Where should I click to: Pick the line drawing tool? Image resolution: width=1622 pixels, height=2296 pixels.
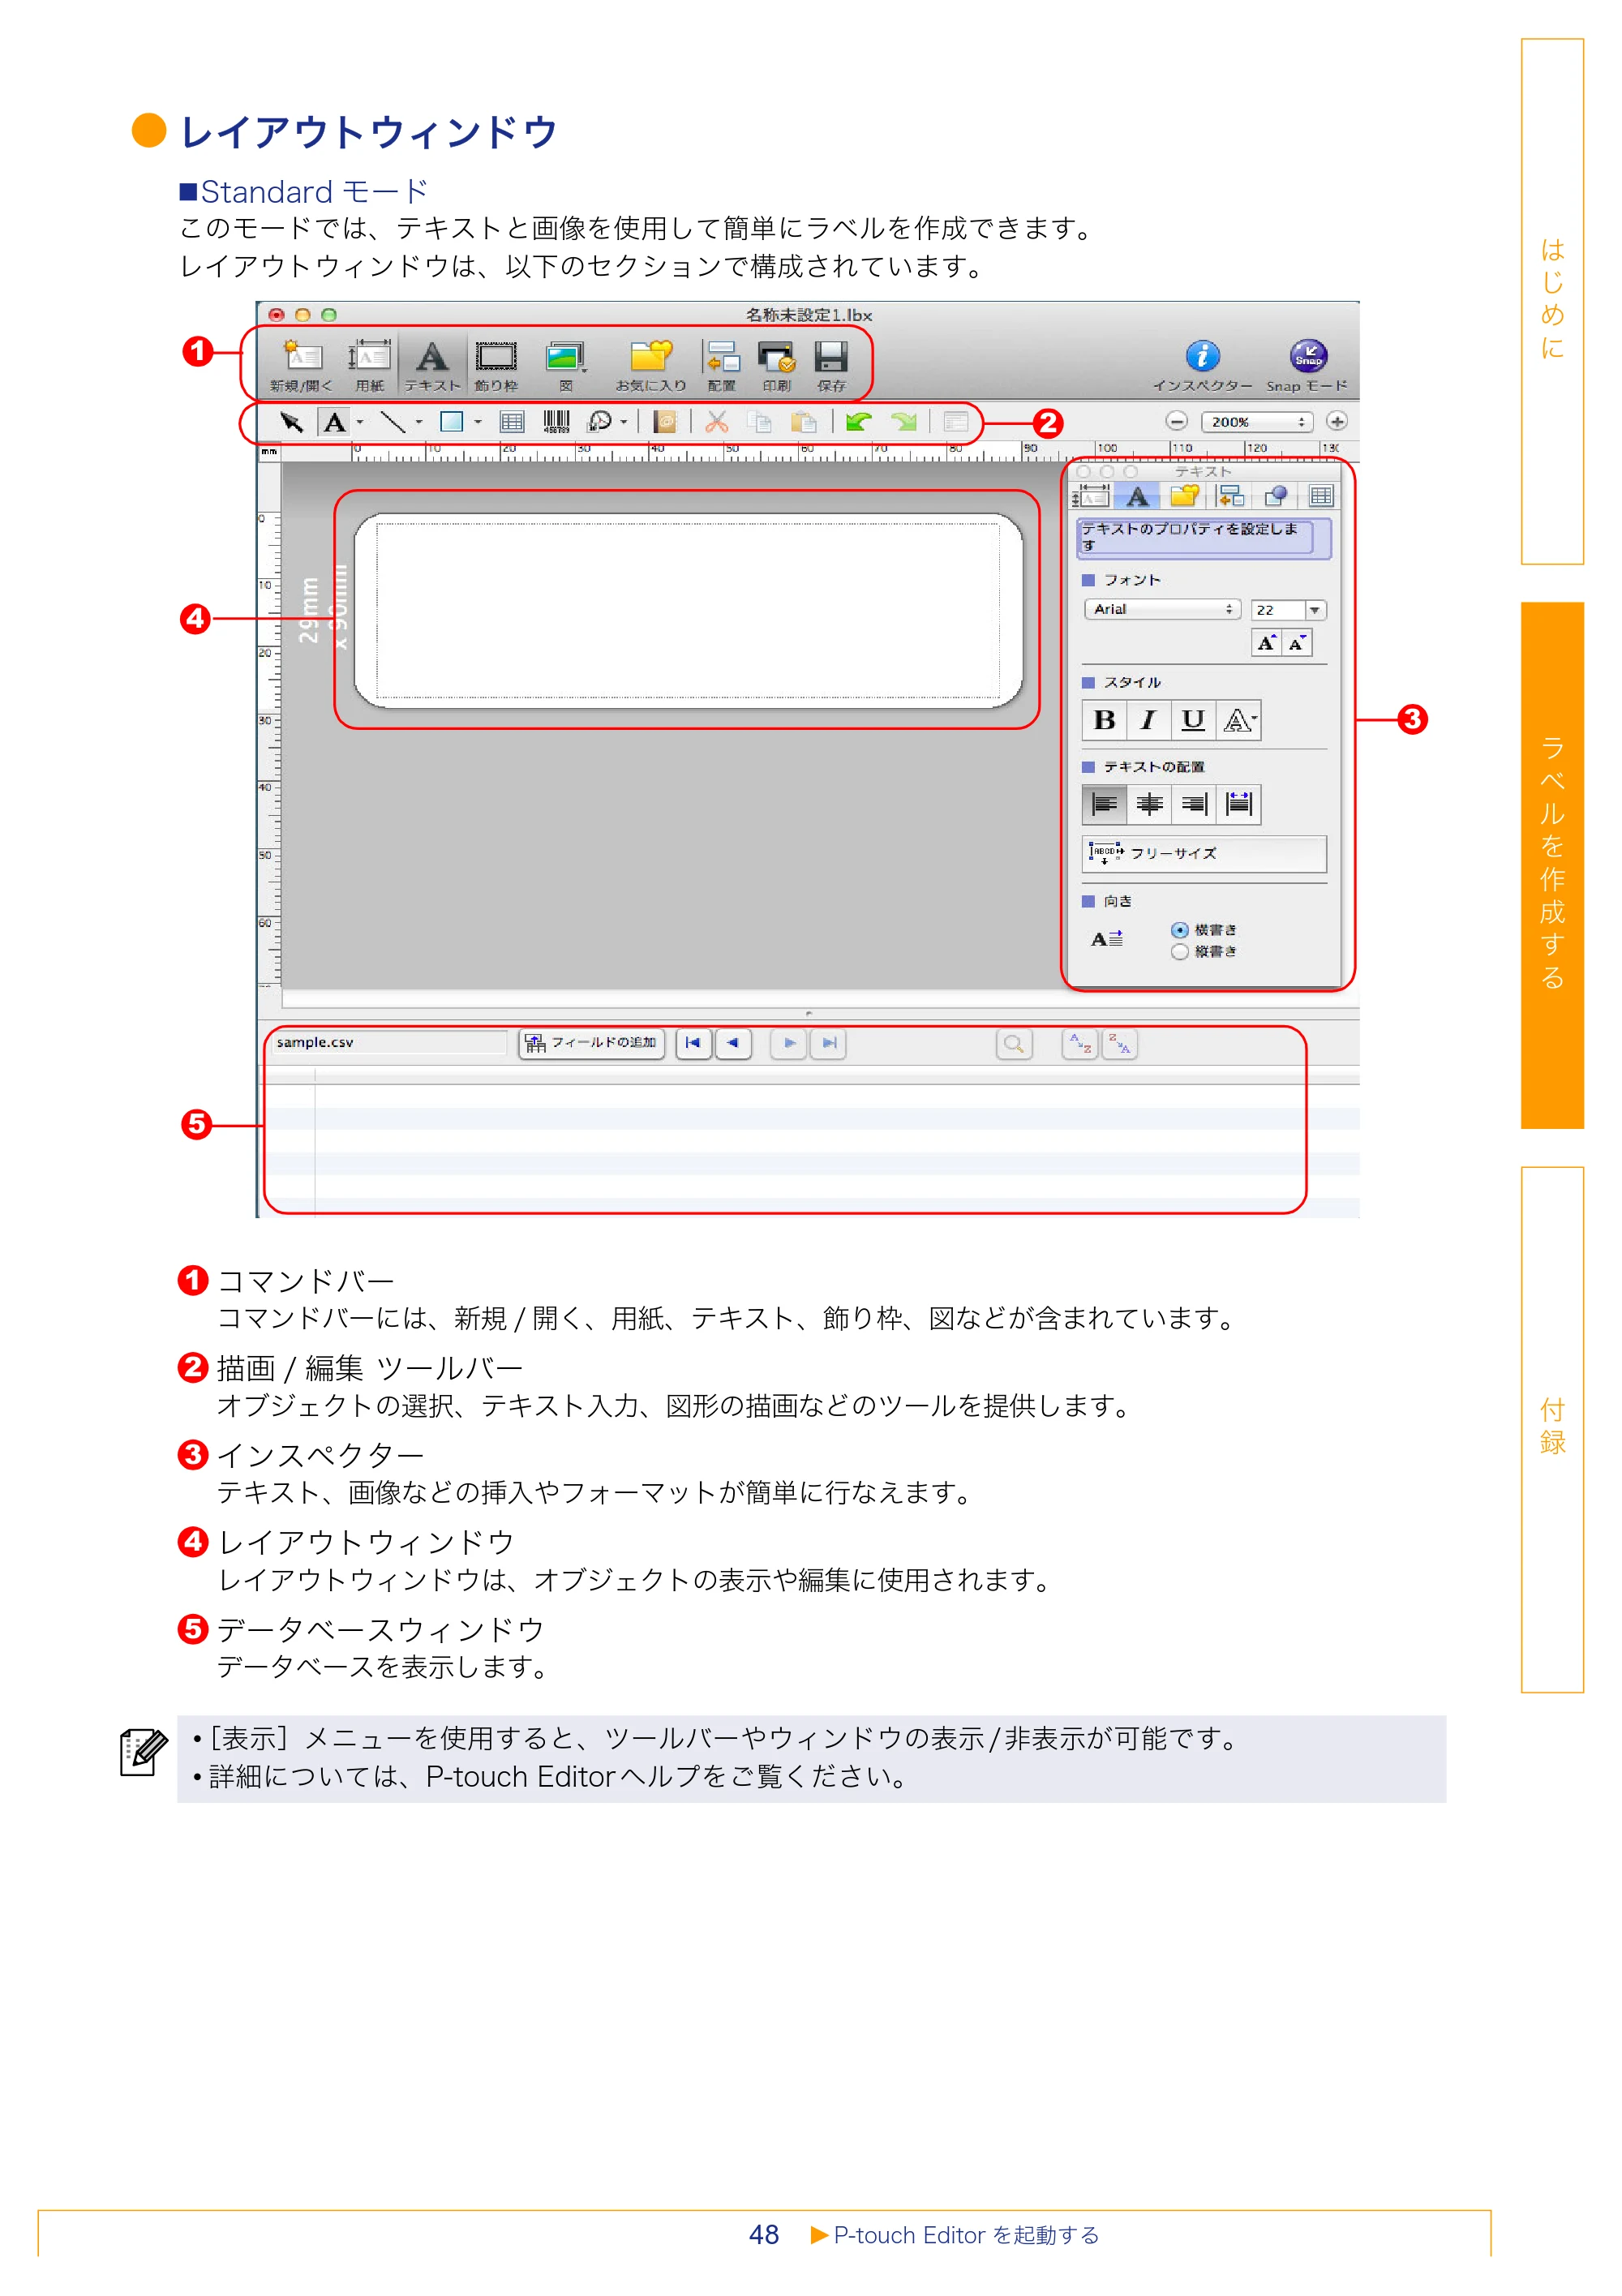393,422
